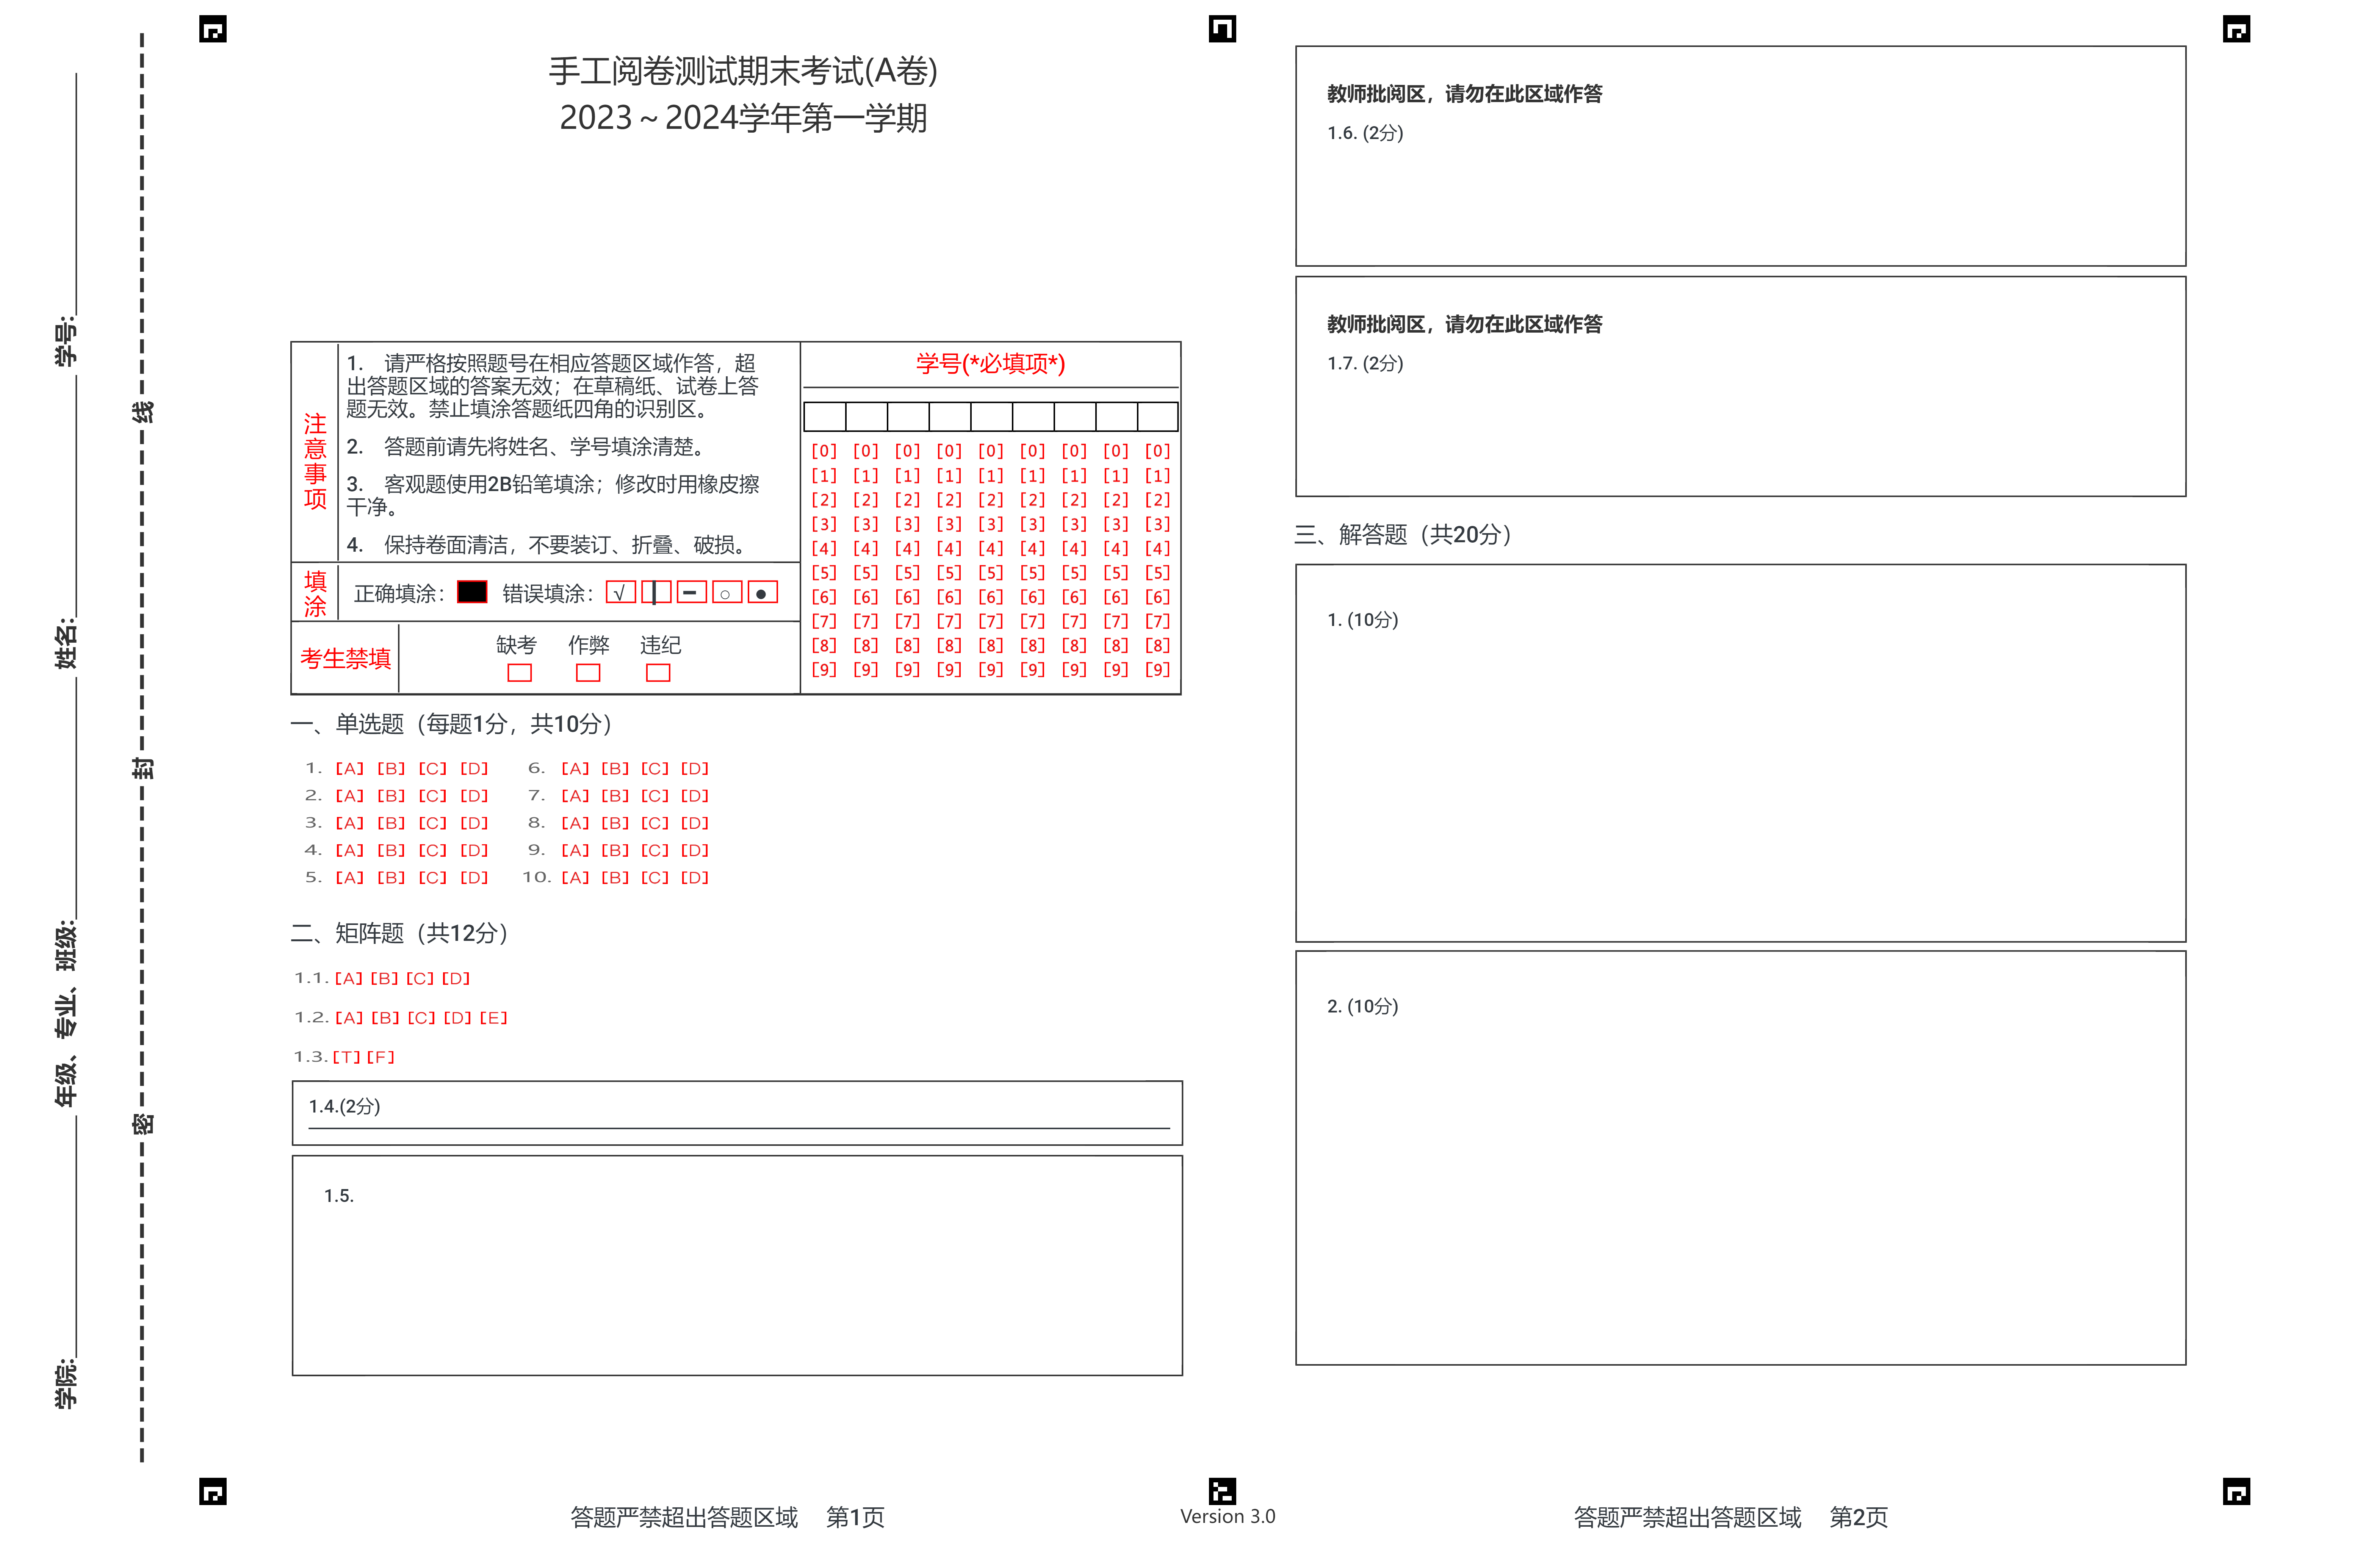
Task: Click the solid black correct-fill sample box
Action: click(x=471, y=592)
